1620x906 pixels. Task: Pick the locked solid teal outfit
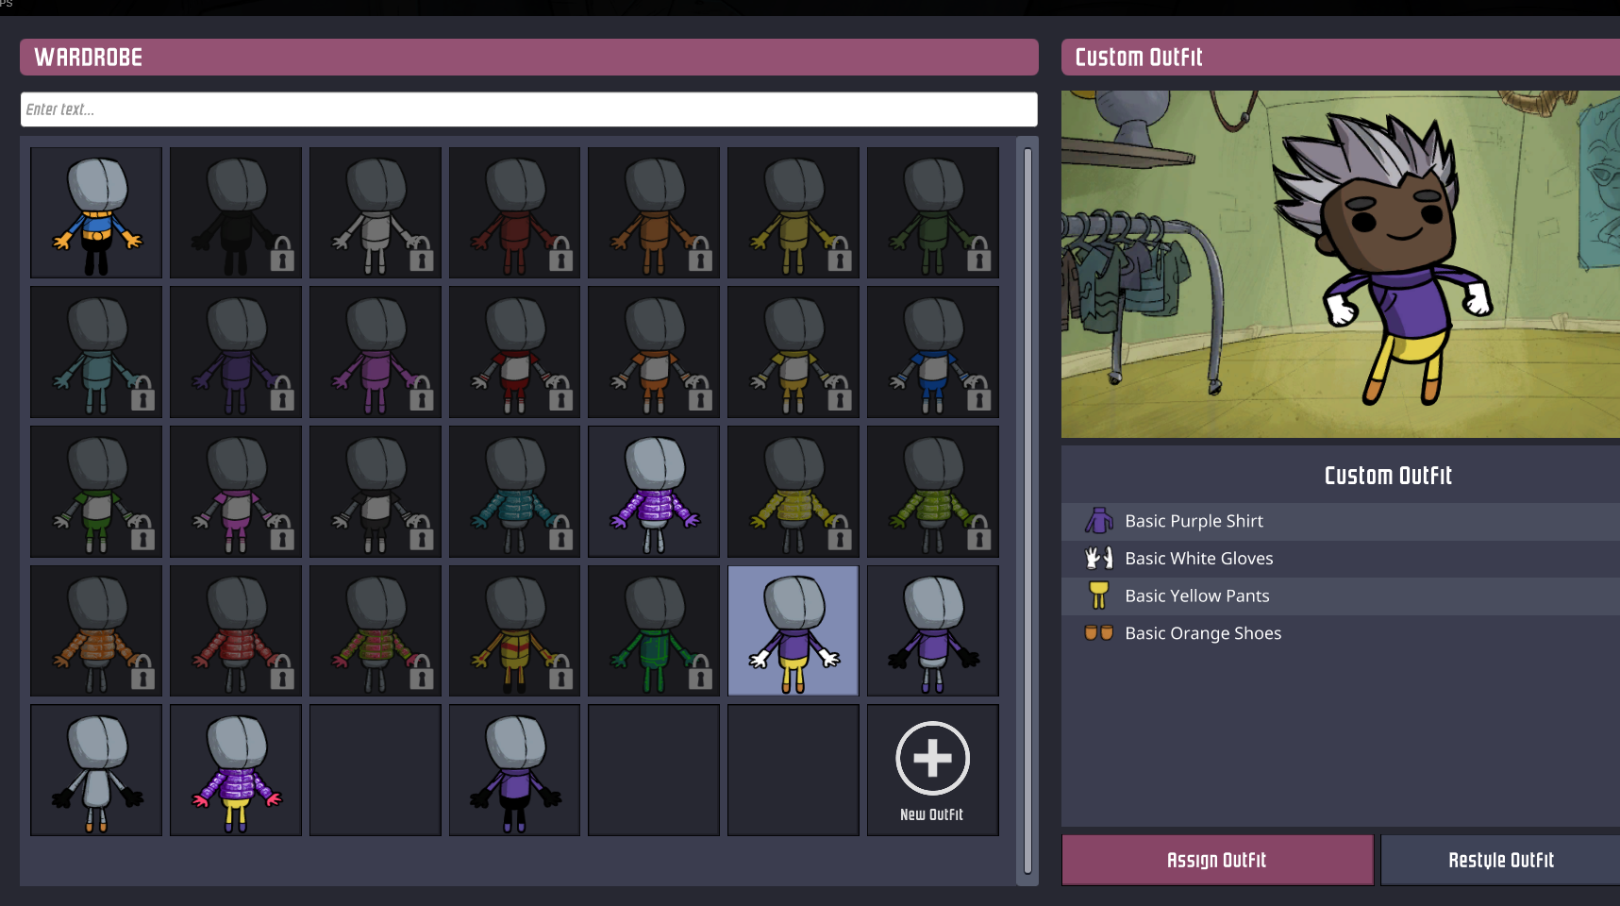tap(96, 352)
